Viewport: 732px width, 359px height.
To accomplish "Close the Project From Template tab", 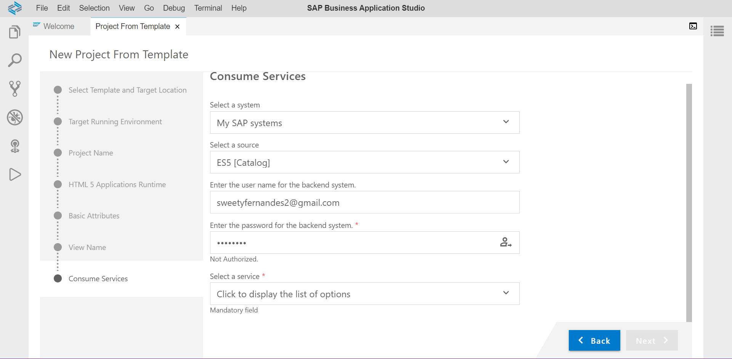I will tap(177, 27).
